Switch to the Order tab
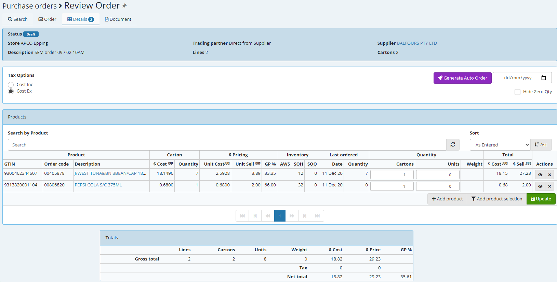 tap(48, 19)
